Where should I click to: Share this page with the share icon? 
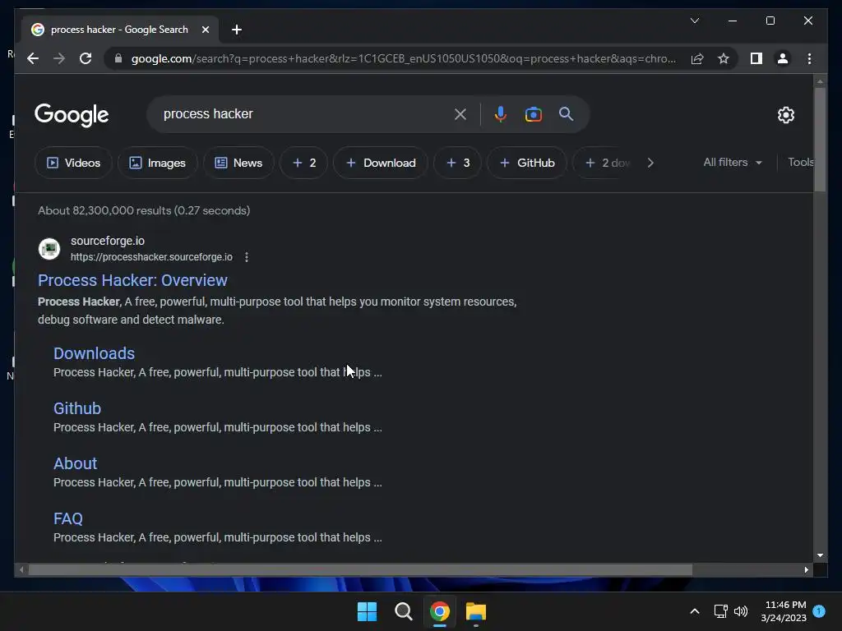point(697,58)
